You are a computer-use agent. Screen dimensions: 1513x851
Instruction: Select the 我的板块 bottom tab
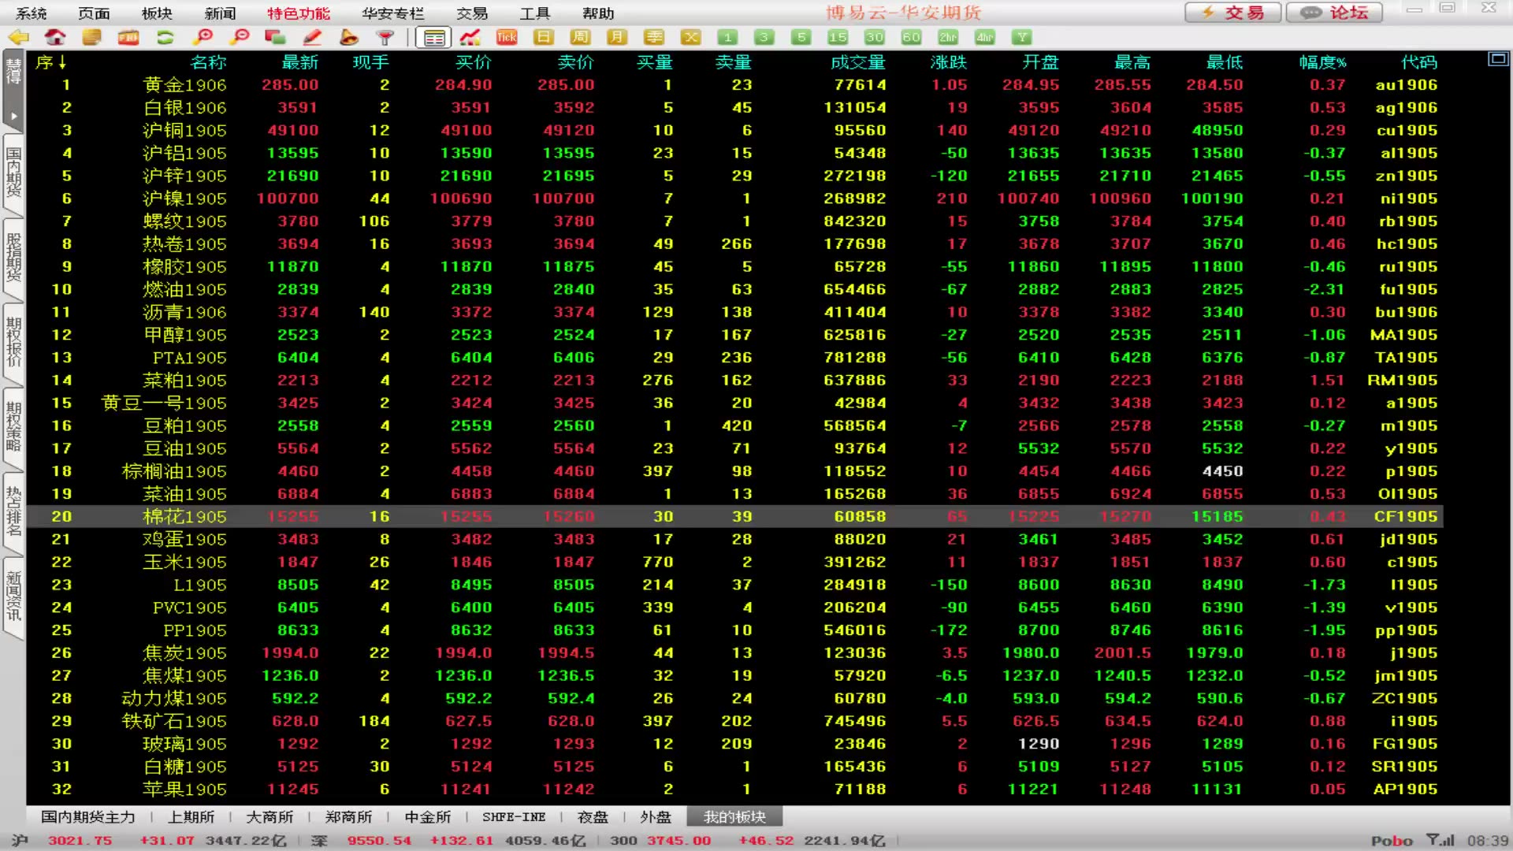point(734,817)
